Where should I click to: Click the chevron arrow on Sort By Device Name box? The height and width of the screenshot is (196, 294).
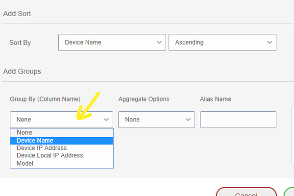click(x=159, y=43)
